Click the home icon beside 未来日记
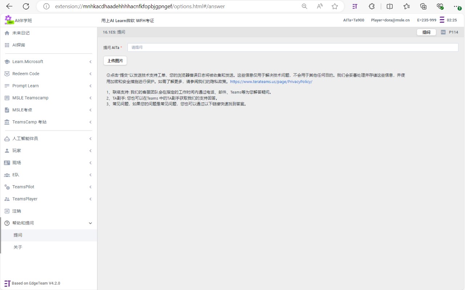The height and width of the screenshot is (290, 465). tap(7, 33)
